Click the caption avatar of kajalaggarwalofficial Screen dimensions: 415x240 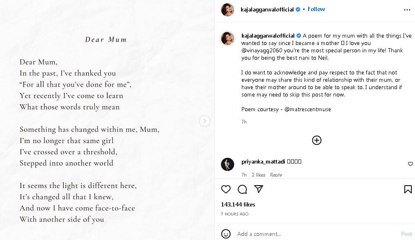[x=228, y=38]
